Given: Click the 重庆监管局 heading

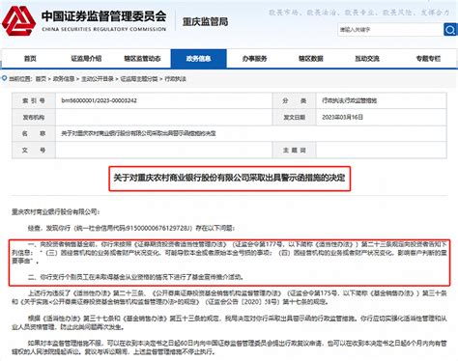Looking at the screenshot, I should coord(205,22).
